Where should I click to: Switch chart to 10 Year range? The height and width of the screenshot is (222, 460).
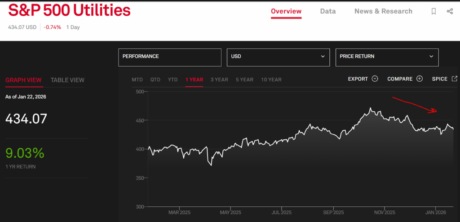coord(271,80)
